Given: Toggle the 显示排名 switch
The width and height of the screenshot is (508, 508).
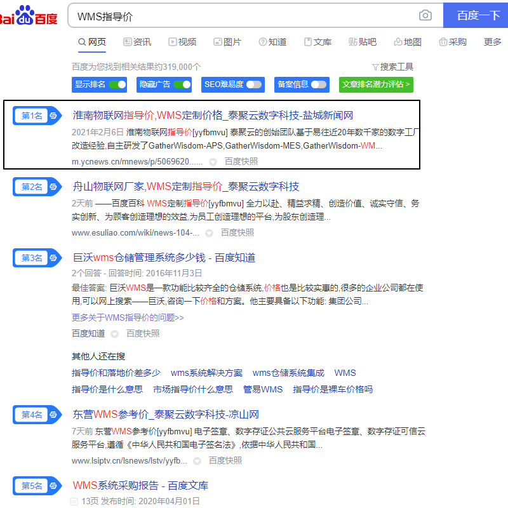Looking at the screenshot, I should (x=117, y=84).
